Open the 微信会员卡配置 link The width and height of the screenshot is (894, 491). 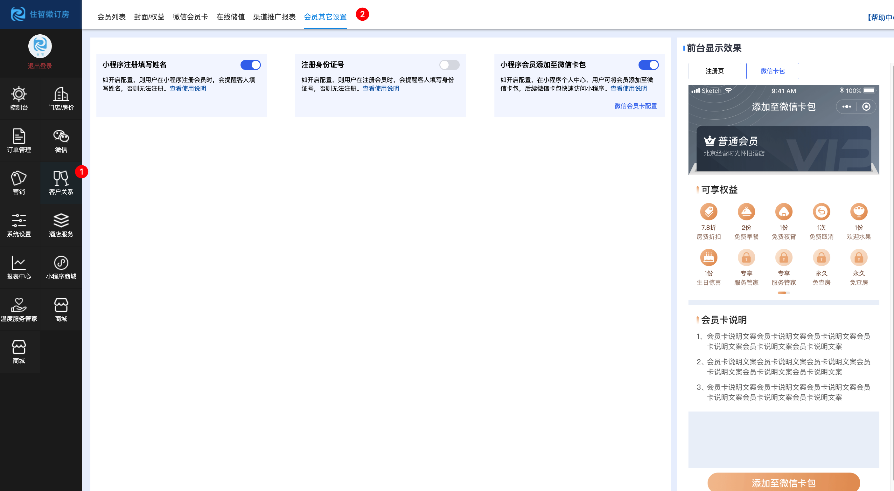(x=635, y=106)
